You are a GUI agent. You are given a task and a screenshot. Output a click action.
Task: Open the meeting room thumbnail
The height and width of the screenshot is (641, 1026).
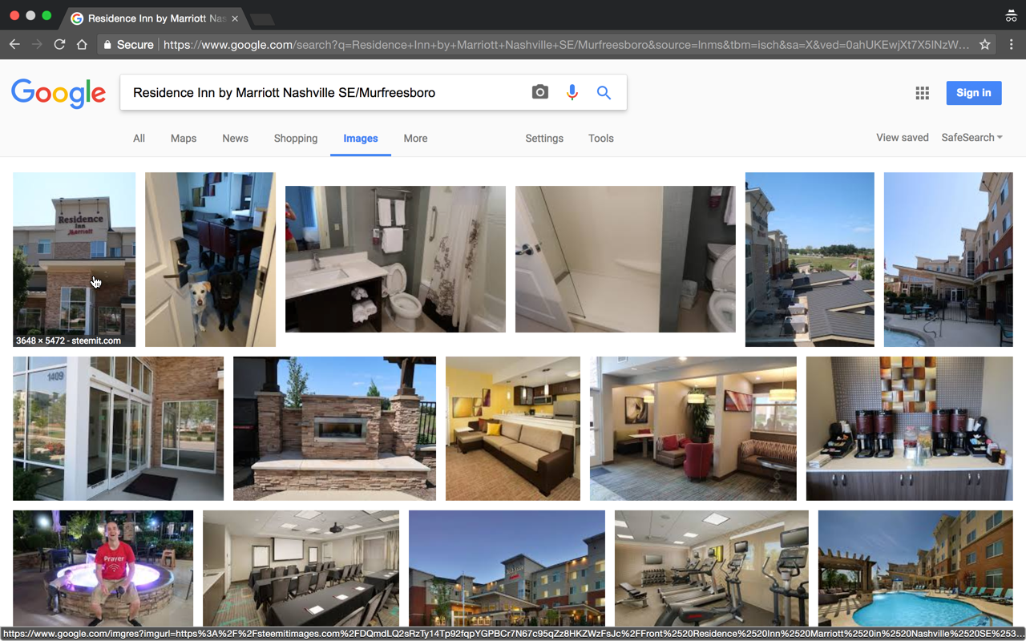click(x=301, y=568)
